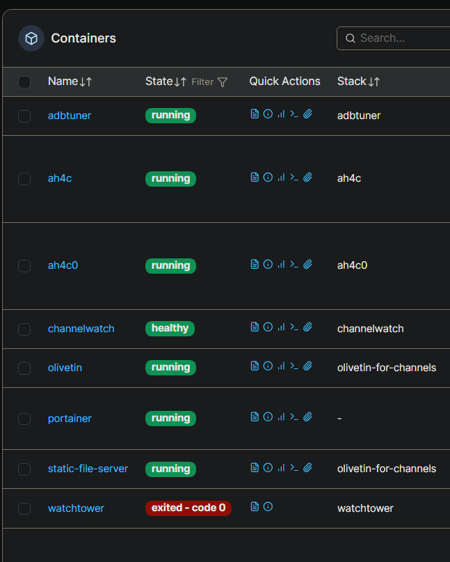Select the adbtuner container checkbox
The width and height of the screenshot is (450, 562).
24,116
